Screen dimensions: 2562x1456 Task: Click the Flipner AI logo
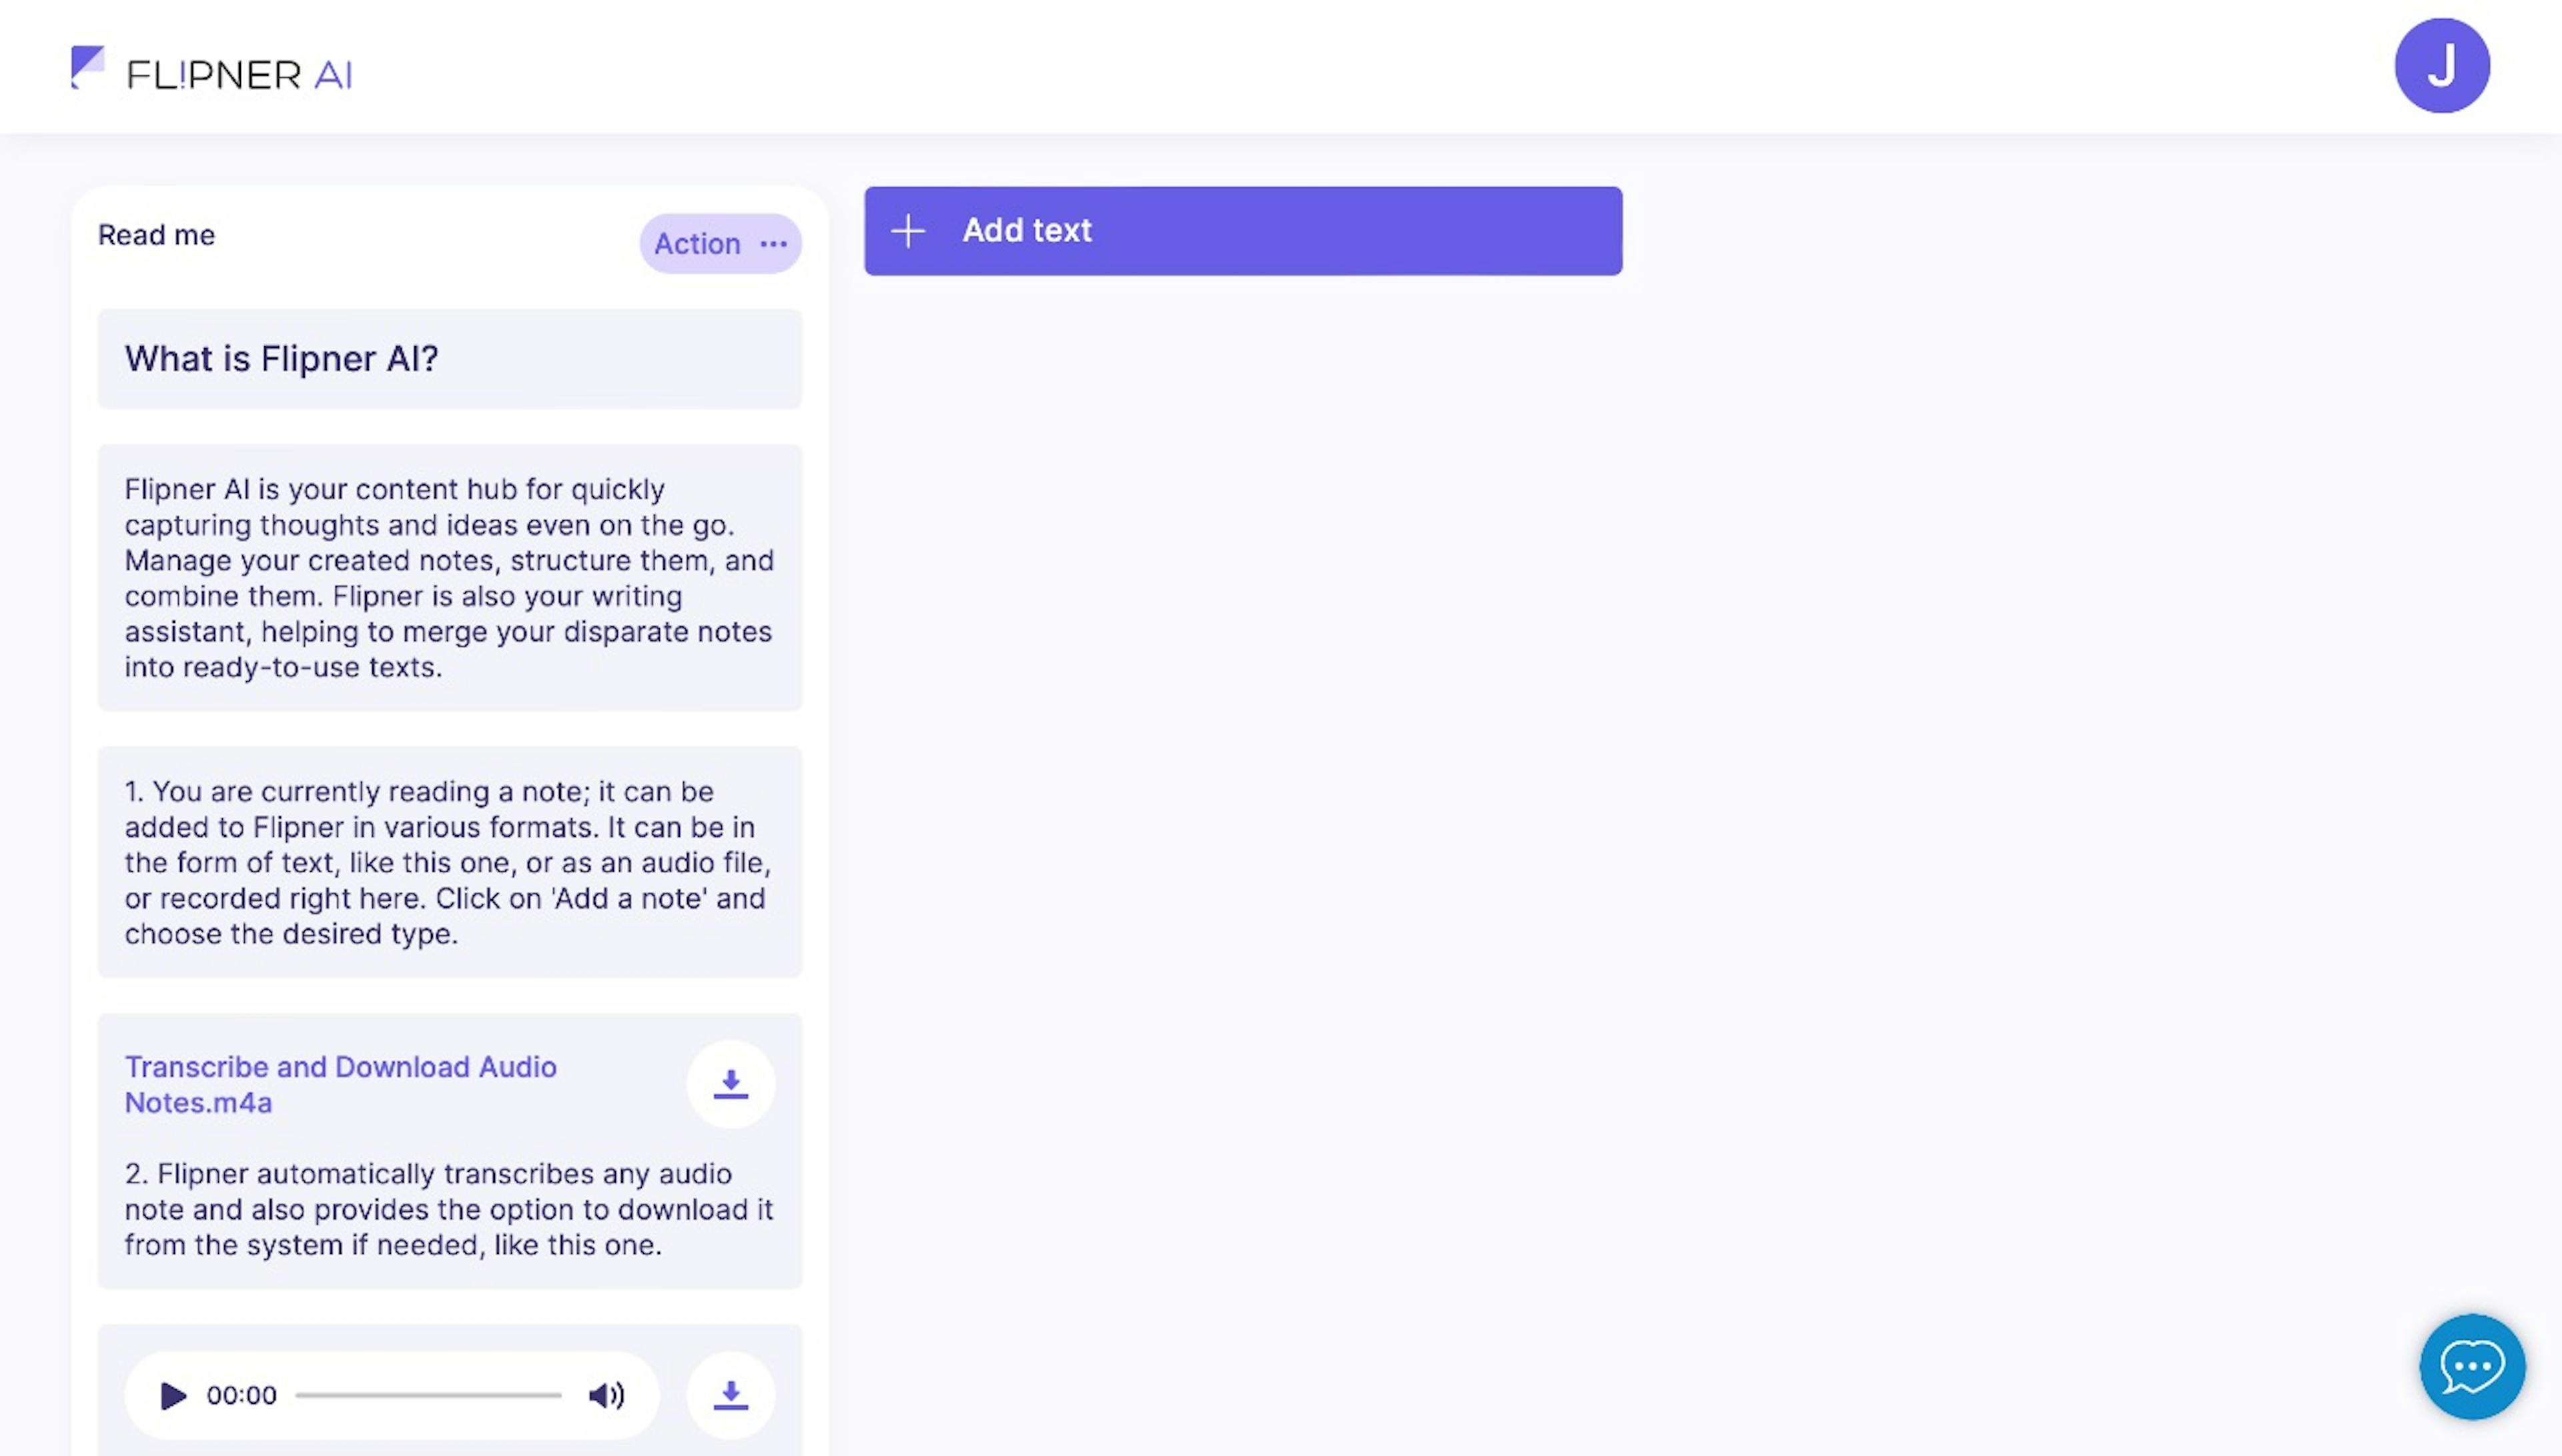[211, 70]
